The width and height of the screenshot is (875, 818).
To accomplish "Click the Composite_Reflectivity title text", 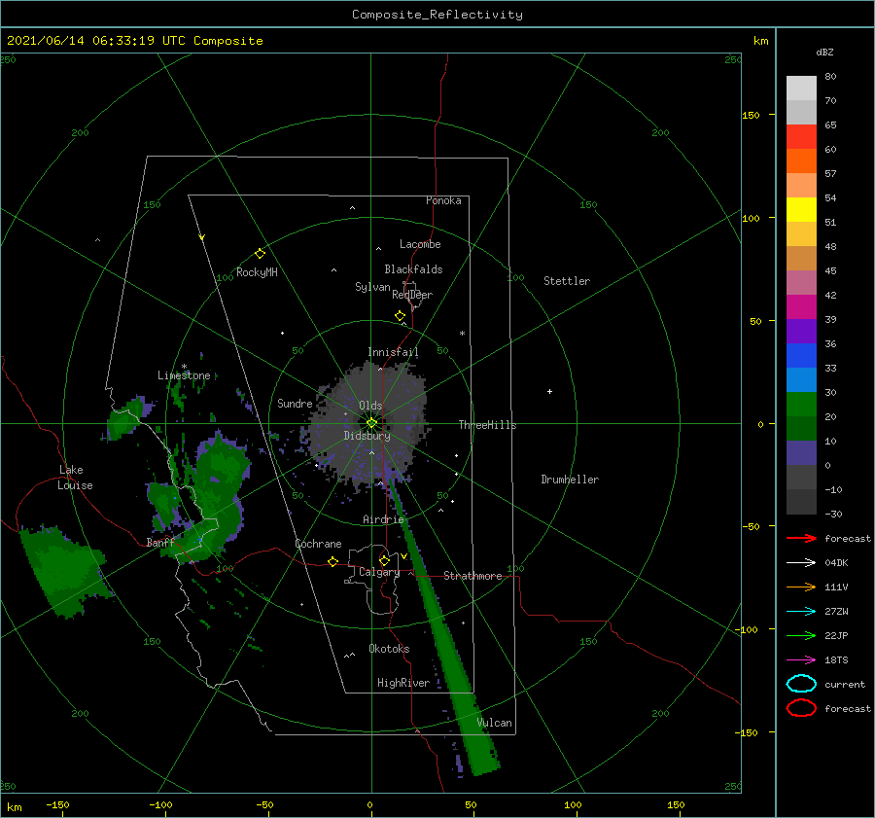I will pos(437,15).
